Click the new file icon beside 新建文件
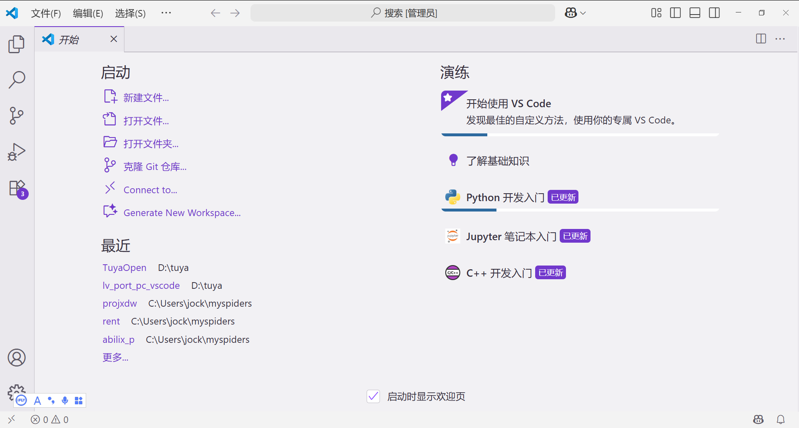This screenshot has height=428, width=799. (x=110, y=96)
